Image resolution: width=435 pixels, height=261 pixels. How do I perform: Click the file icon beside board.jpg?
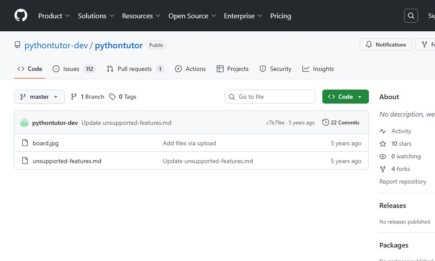tap(25, 143)
